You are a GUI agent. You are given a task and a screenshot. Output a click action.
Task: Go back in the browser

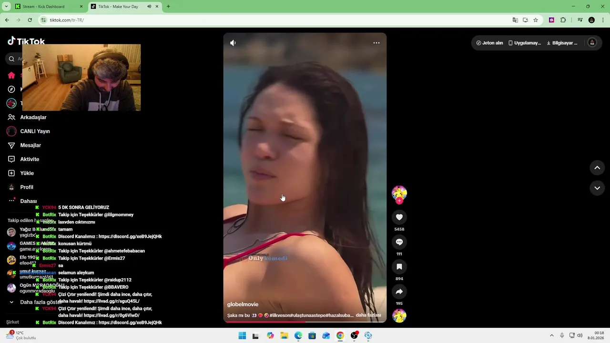(x=7, y=20)
